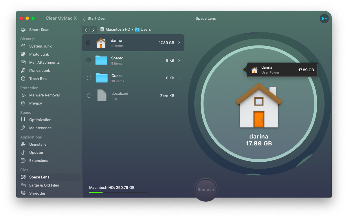Select the .localized file checkbox
348x219 pixels.
click(x=89, y=96)
